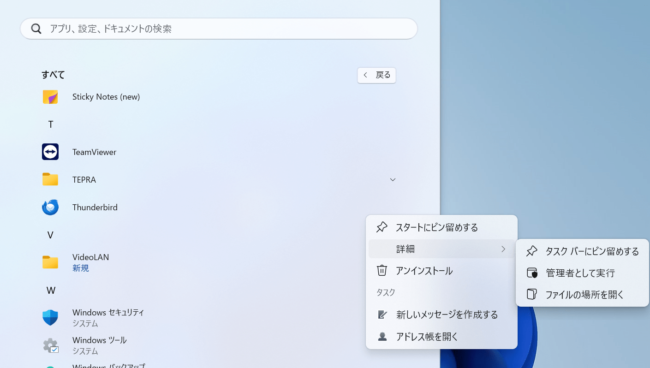Focus the app and document search field
The image size is (650, 368).
[219, 29]
